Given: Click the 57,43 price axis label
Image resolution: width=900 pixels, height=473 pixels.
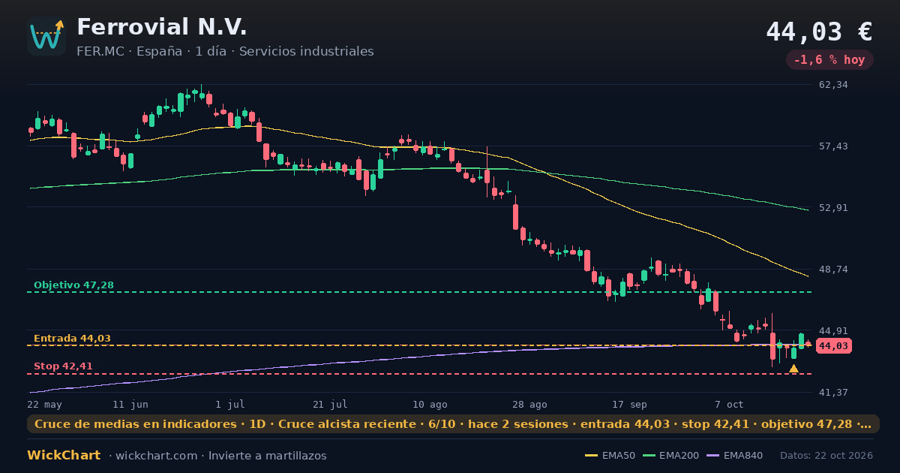Looking at the screenshot, I should [x=833, y=146].
